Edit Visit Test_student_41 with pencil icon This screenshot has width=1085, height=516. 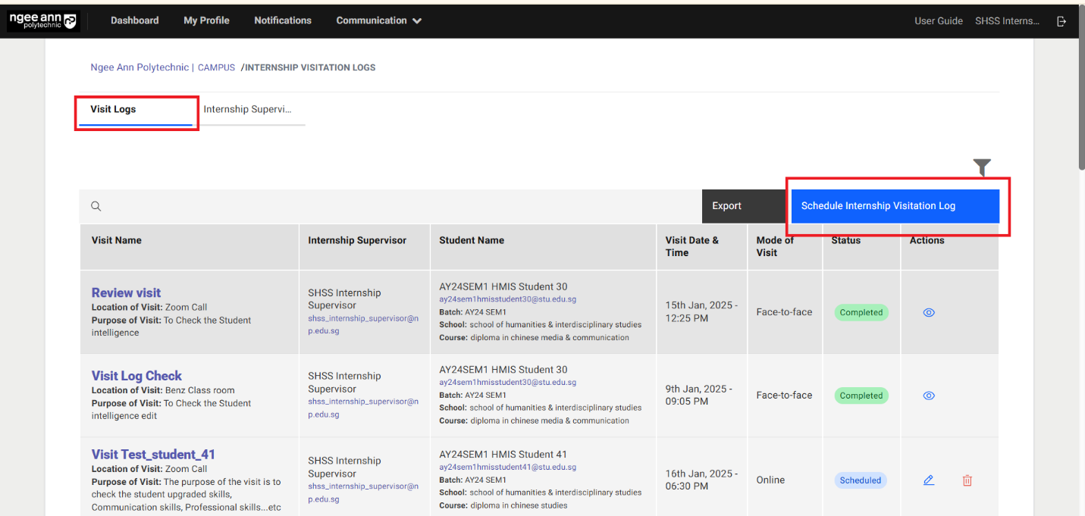point(929,480)
